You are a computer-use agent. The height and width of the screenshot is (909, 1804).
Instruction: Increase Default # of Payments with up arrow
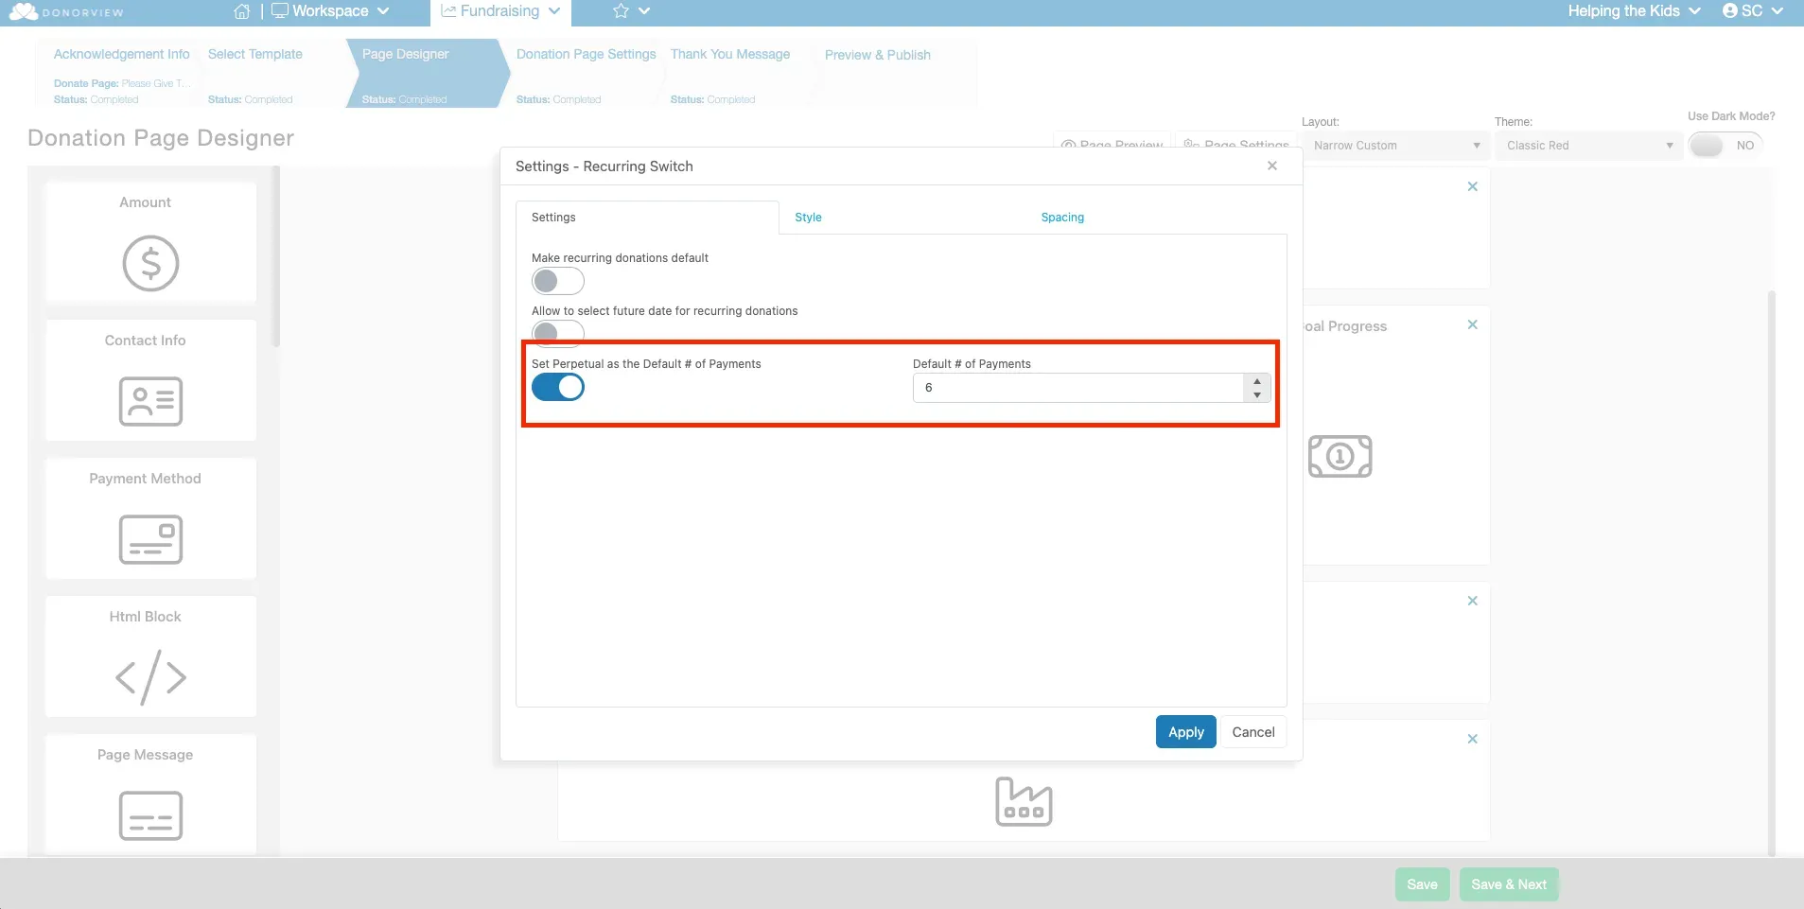[x=1256, y=381]
